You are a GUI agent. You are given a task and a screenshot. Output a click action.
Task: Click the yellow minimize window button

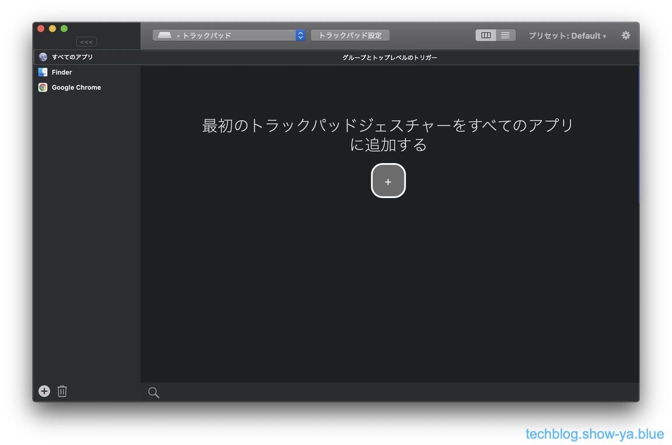click(x=52, y=29)
